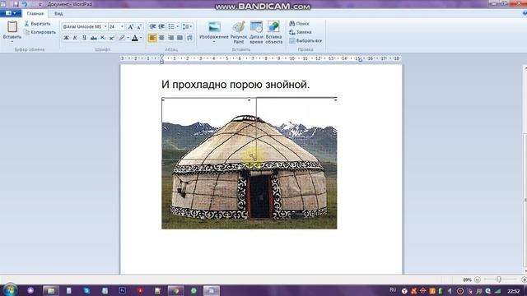Apply font color letter A
527x296 pixels.
coord(135,38)
